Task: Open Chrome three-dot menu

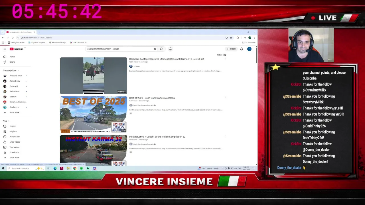Action: click(254, 38)
